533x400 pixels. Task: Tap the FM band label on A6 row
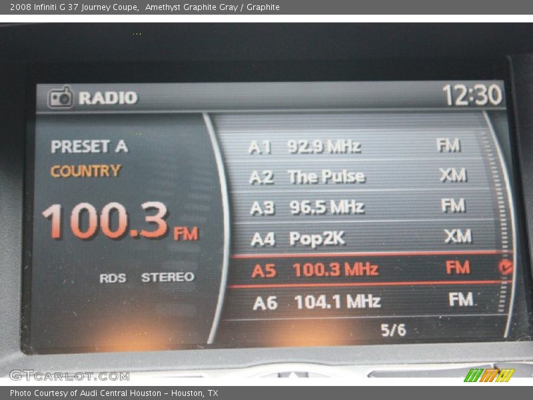[461, 299]
